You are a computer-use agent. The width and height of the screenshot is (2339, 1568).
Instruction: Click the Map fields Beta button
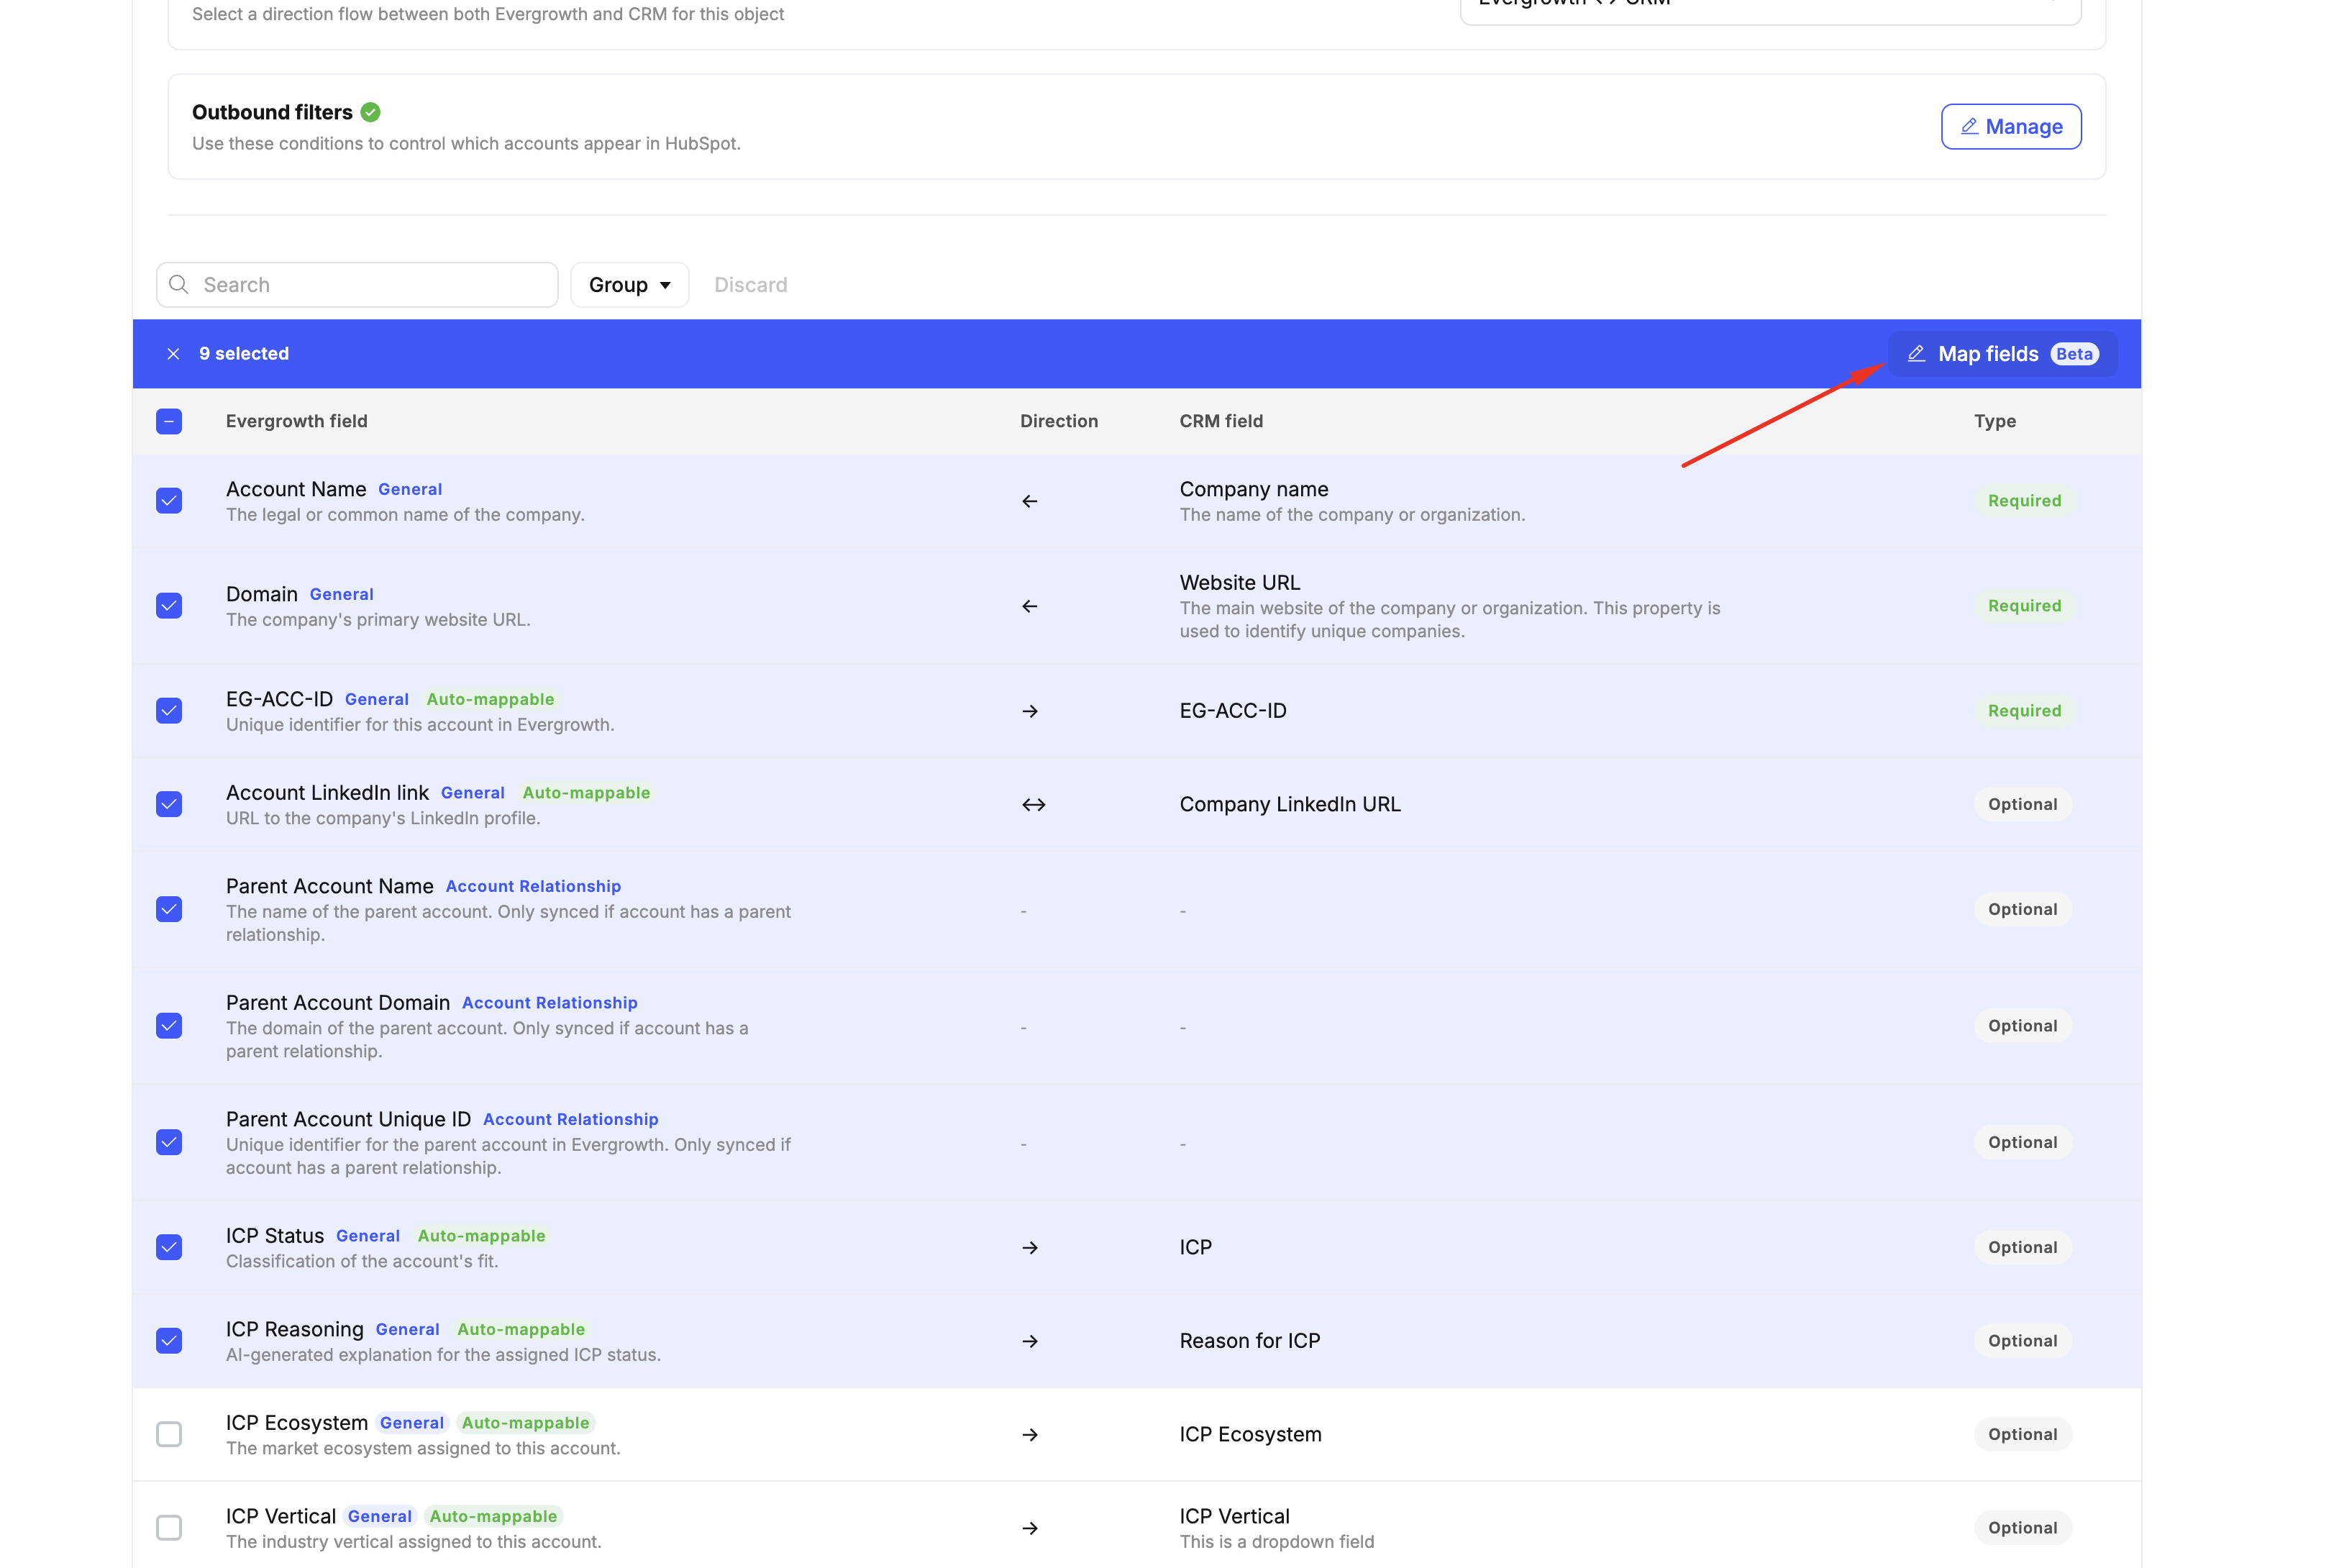(x=2002, y=354)
